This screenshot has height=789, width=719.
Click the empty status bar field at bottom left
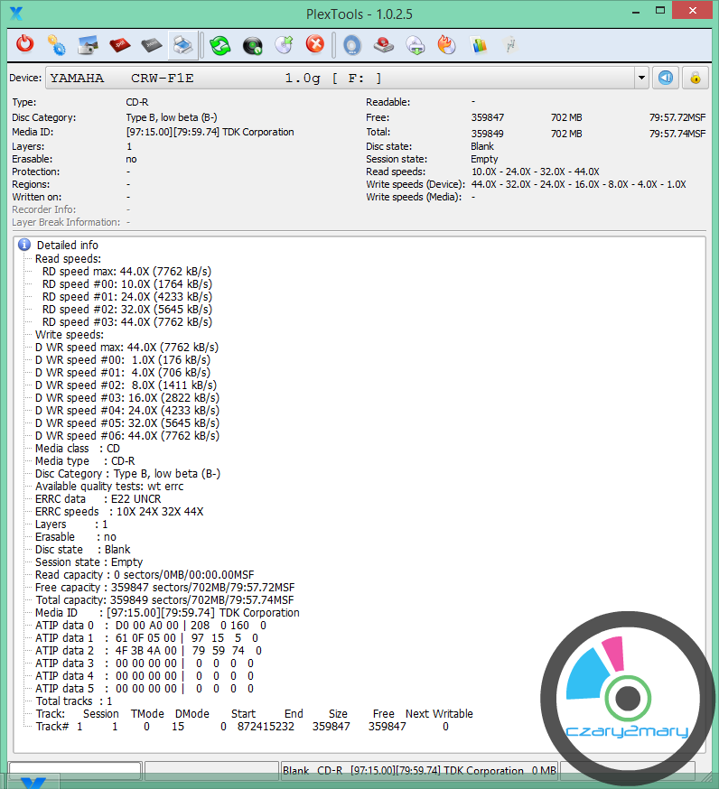(x=75, y=770)
